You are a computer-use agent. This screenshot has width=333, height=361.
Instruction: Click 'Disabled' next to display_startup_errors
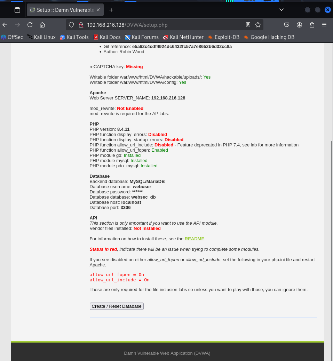[174, 140]
